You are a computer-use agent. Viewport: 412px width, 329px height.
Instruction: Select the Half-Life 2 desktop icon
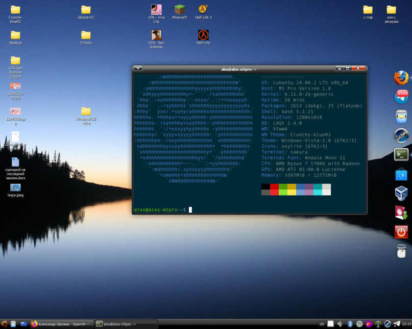pyautogui.click(x=203, y=10)
